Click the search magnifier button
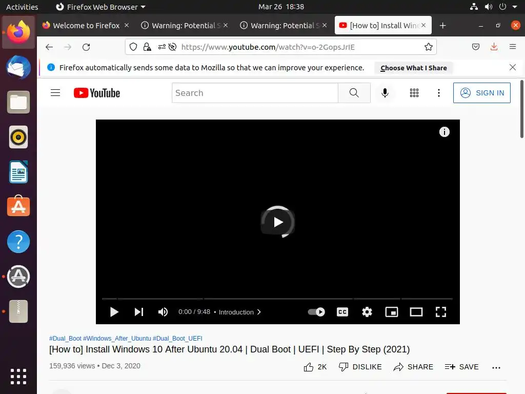The height and width of the screenshot is (394, 525). [x=354, y=93]
